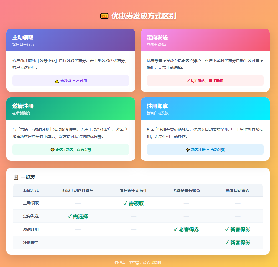Click the warning triangle icon beside 未领取
Viewport: 278px width, 267px height.
tap(57, 81)
